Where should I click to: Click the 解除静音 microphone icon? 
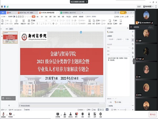[x=3, y=114]
